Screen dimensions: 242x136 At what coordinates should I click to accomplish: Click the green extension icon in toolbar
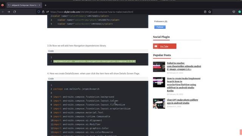pyautogui.click(x=240, y=12)
